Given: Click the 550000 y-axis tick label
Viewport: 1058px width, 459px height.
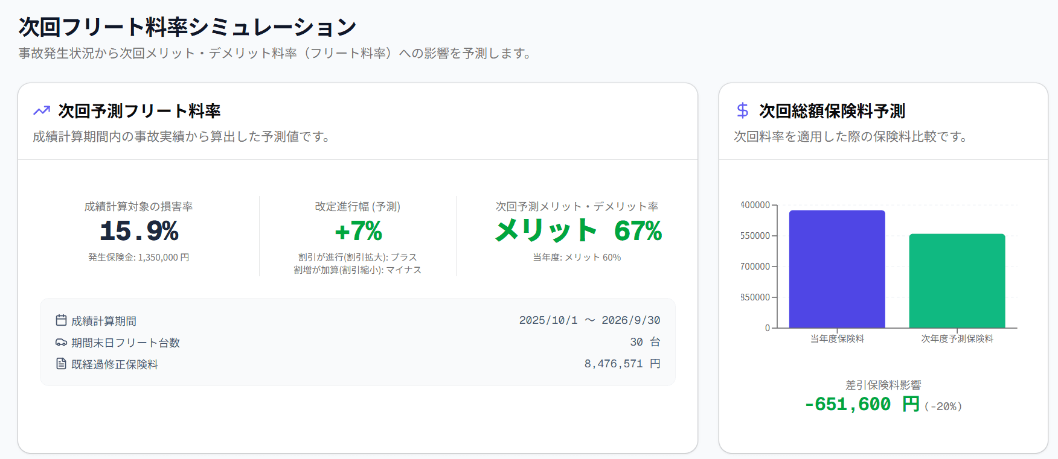Looking at the screenshot, I should pyautogui.click(x=755, y=236).
